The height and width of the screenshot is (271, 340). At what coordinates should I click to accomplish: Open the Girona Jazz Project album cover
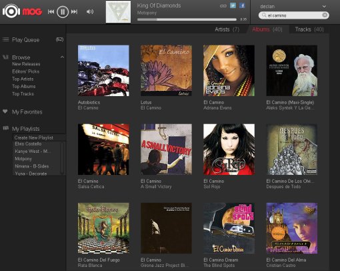point(166,228)
